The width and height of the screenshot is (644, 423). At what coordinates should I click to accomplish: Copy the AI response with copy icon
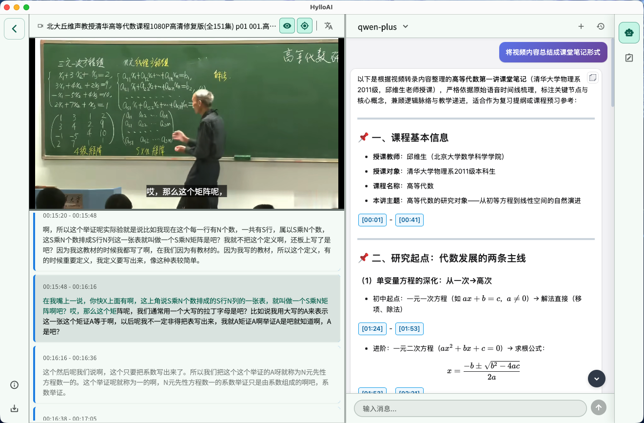[592, 78]
